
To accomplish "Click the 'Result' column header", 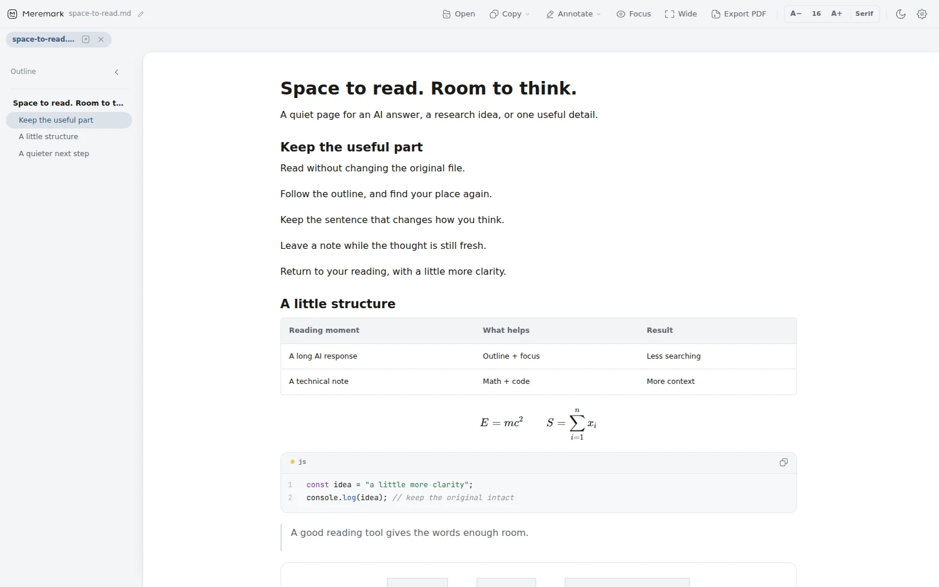I will point(660,330).
